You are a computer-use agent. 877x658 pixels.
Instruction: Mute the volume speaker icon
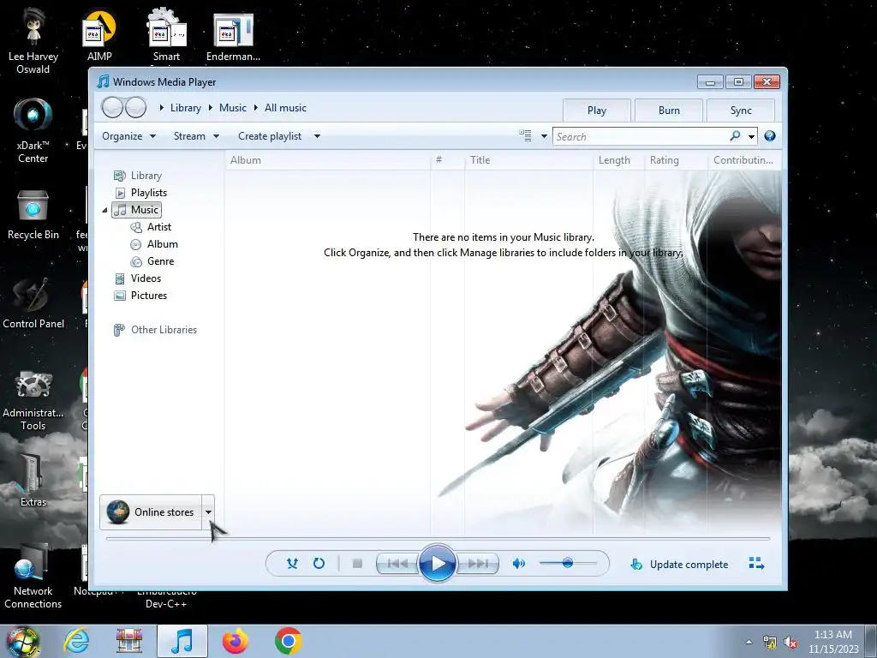pyautogui.click(x=518, y=564)
